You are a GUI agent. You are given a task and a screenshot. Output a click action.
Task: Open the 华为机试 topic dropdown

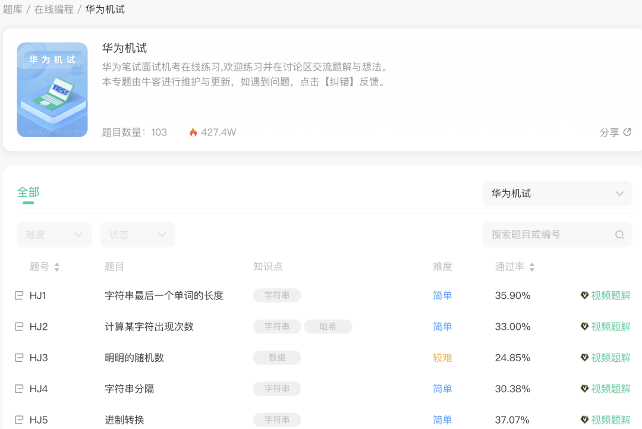(x=557, y=194)
